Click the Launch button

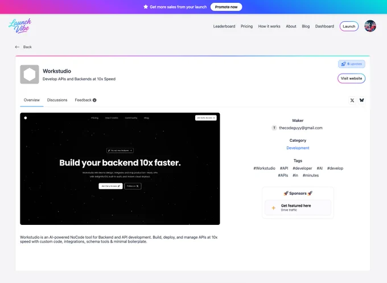[349, 26]
